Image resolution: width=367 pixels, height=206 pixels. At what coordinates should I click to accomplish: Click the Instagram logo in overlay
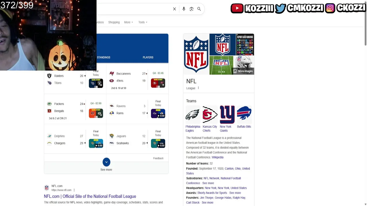[x=330, y=8]
